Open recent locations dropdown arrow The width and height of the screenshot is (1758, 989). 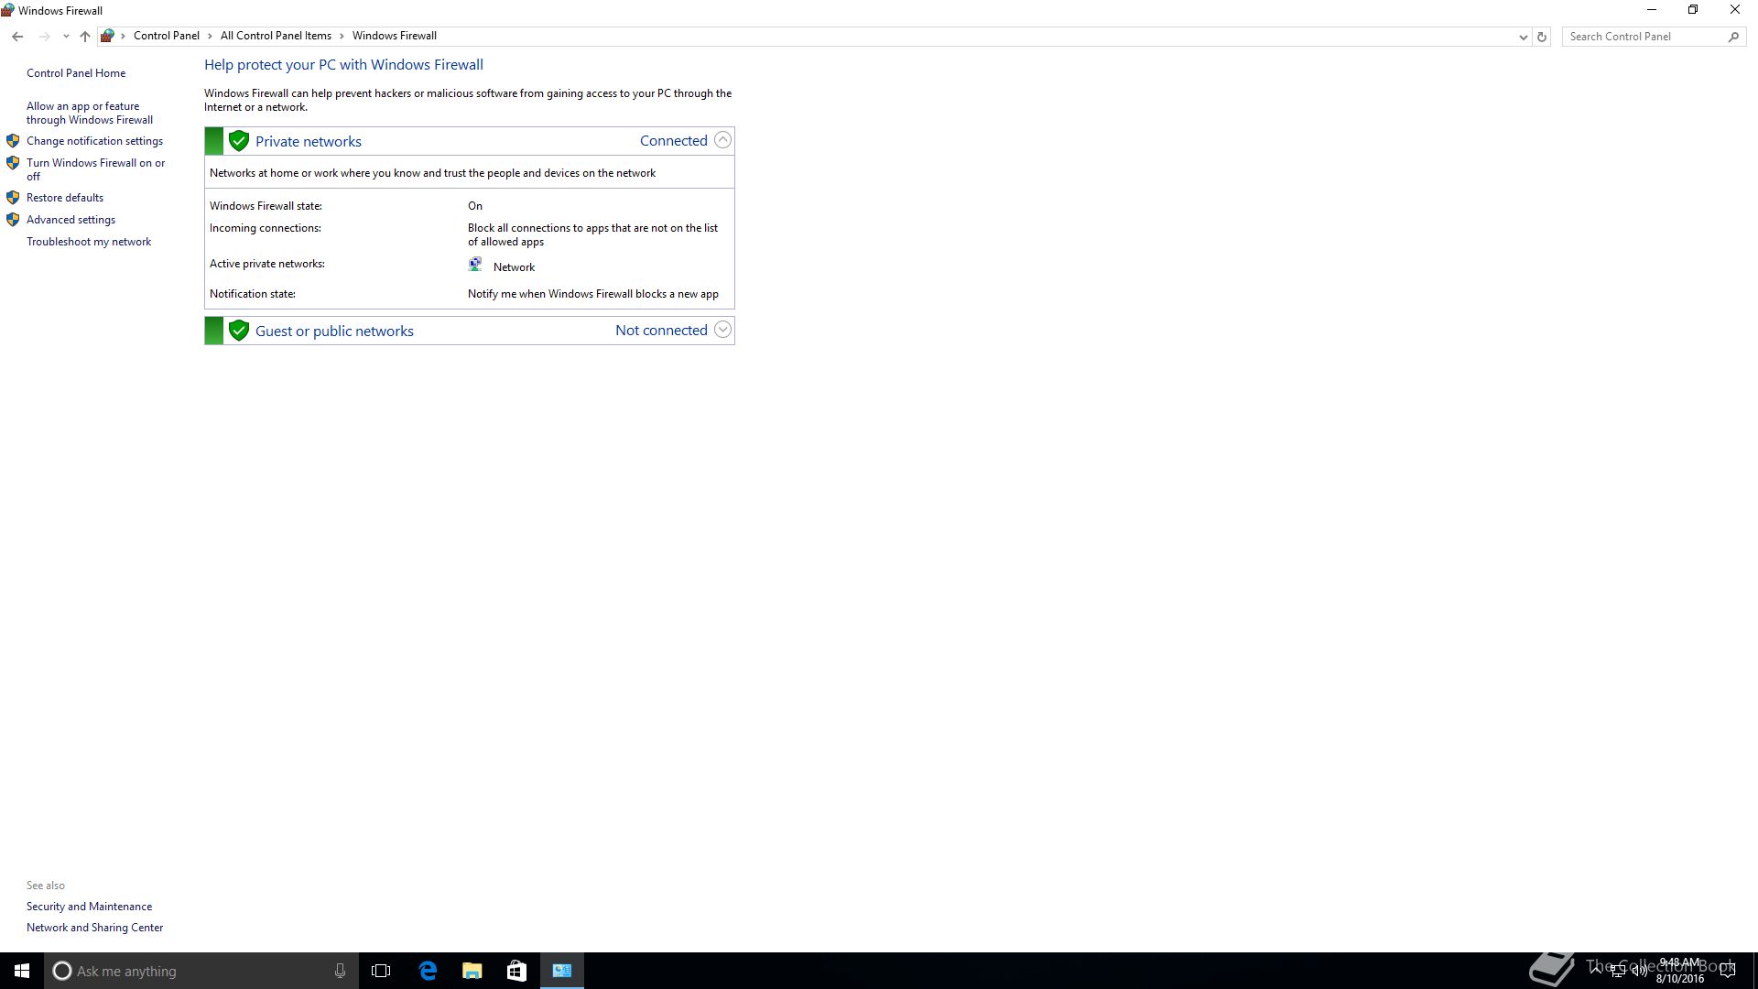coord(66,37)
